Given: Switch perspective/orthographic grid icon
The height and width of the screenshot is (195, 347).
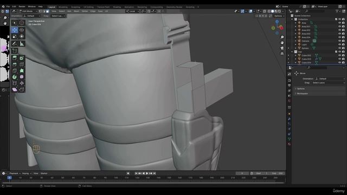Looking at the screenshot, I should click(x=282, y=54).
